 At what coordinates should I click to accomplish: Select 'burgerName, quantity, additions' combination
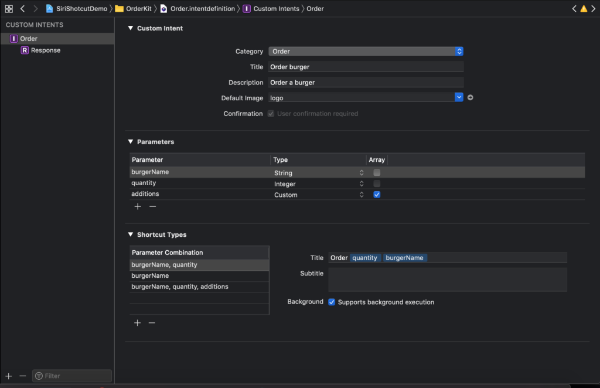(199, 287)
